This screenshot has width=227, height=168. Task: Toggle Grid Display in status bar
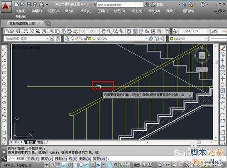click(x=58, y=165)
